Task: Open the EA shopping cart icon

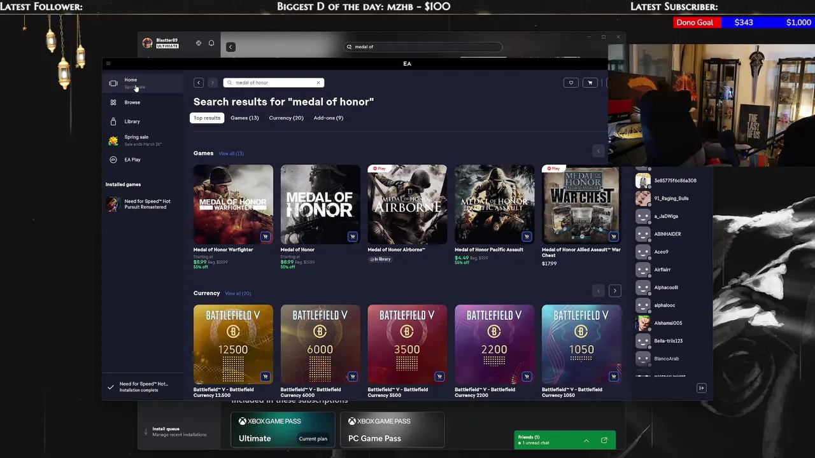Action: pyautogui.click(x=590, y=83)
